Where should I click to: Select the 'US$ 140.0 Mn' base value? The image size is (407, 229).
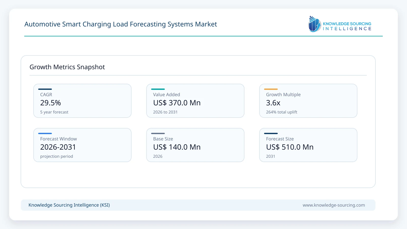click(x=177, y=147)
